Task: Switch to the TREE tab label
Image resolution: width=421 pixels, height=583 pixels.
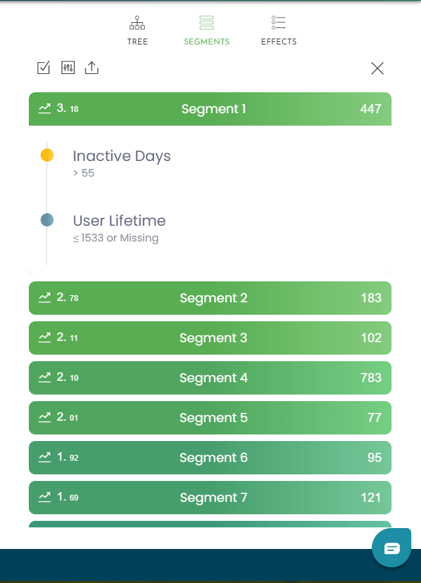Action: [137, 42]
